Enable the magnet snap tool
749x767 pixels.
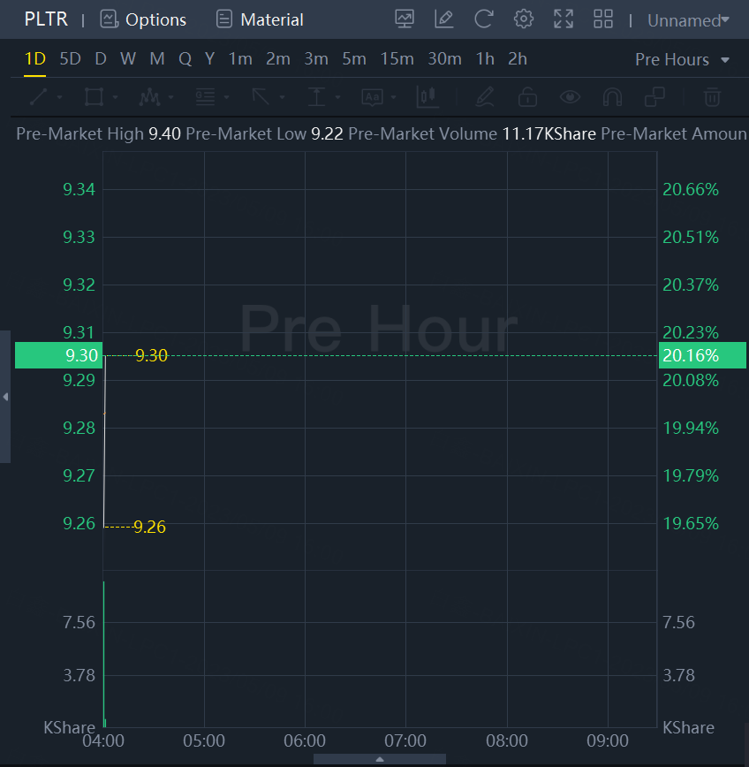coord(612,96)
